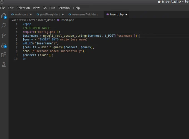Switch to the postMysql.dart tab
The width and height of the screenshot is (189, 139).
pyautogui.click(x=50, y=14)
